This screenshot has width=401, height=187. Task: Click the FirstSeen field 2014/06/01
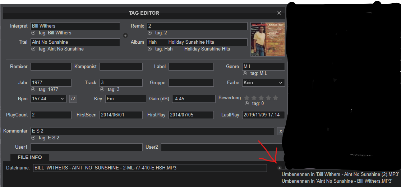121,115
